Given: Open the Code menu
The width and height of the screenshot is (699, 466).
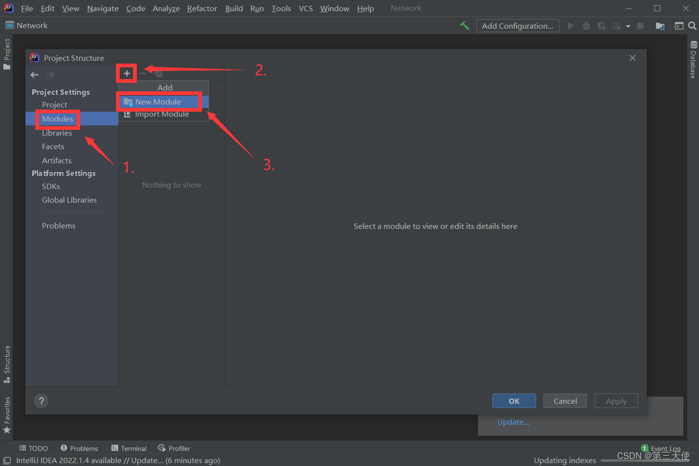Looking at the screenshot, I should click(136, 9).
